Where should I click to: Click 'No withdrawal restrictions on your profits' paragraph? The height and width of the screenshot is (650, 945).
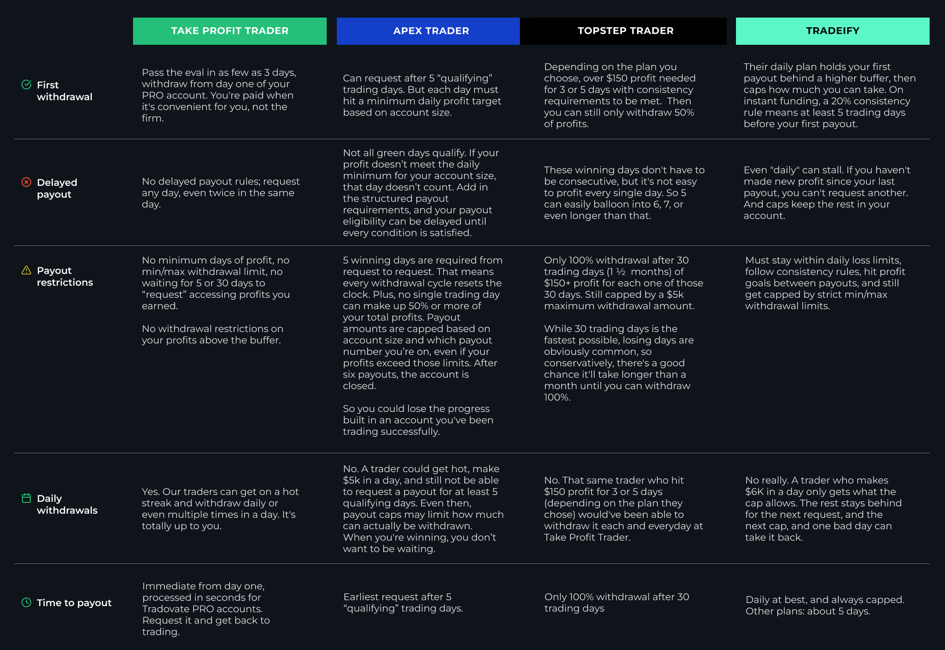[x=213, y=334]
